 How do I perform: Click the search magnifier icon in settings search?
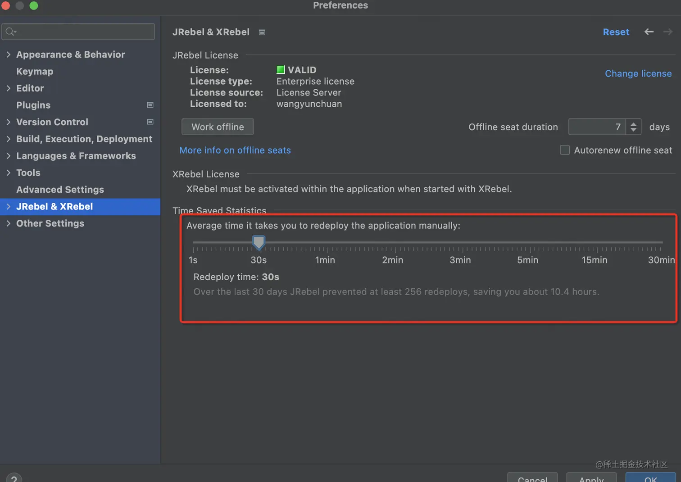pos(11,32)
